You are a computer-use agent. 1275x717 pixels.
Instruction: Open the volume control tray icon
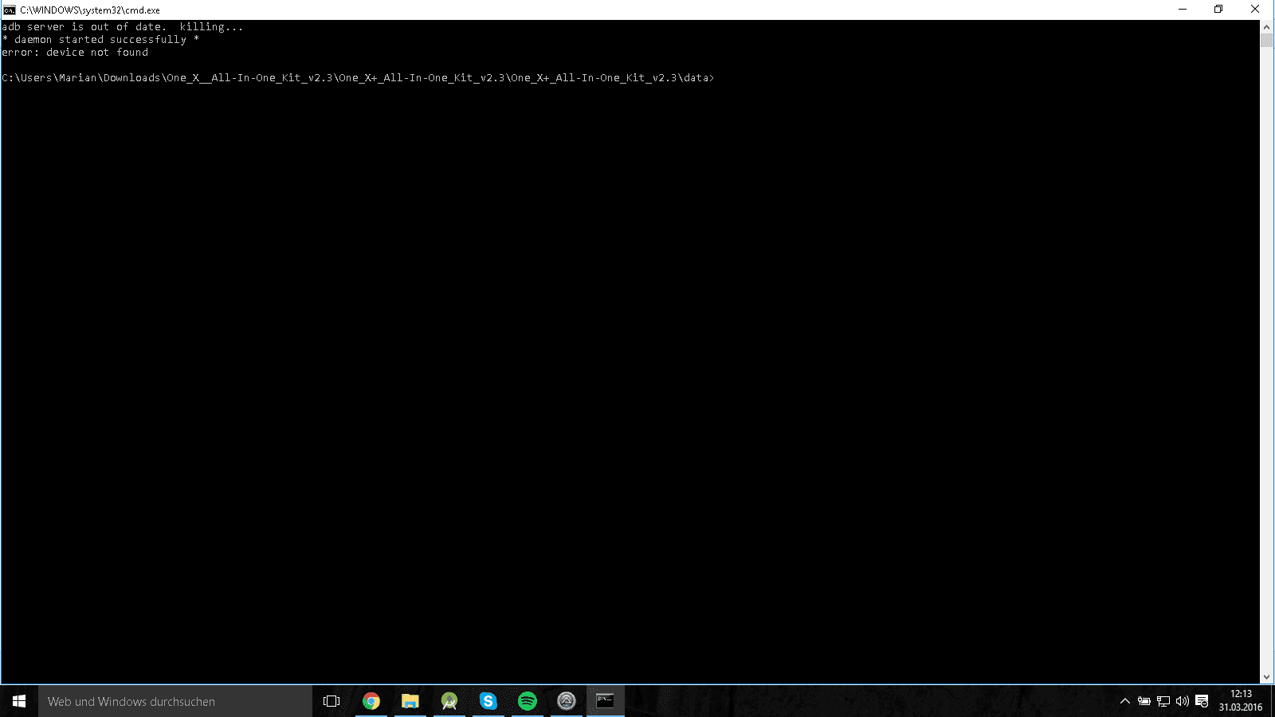click(x=1183, y=701)
